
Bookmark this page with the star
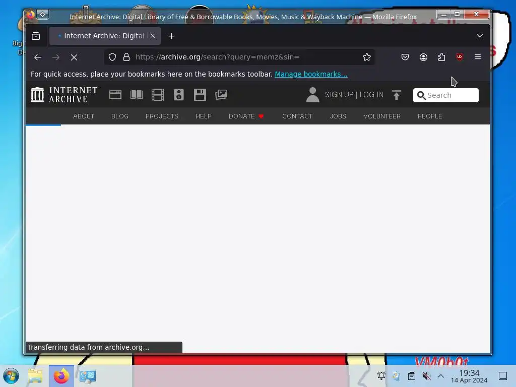(x=367, y=57)
